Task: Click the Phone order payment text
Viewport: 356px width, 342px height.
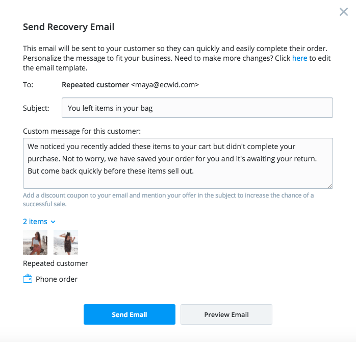Action: click(x=57, y=279)
